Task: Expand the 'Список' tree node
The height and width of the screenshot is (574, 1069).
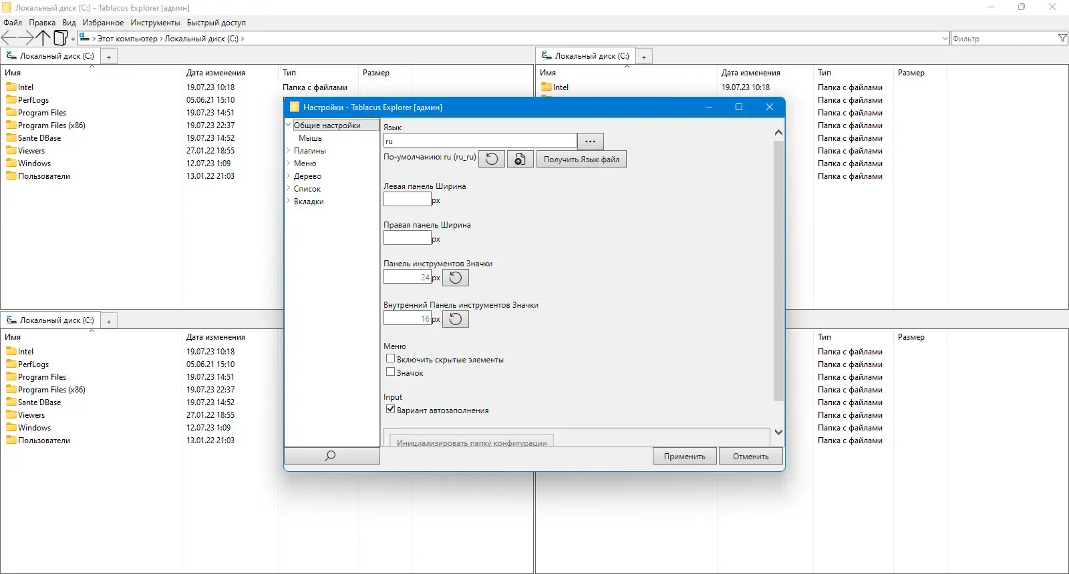Action: tap(289, 188)
